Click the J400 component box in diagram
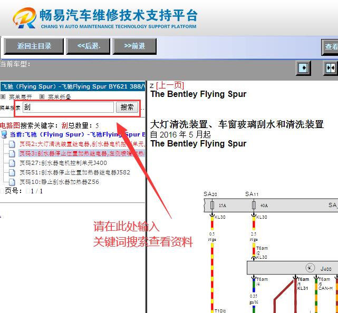This screenshot has width=338, height=313. [292, 268]
